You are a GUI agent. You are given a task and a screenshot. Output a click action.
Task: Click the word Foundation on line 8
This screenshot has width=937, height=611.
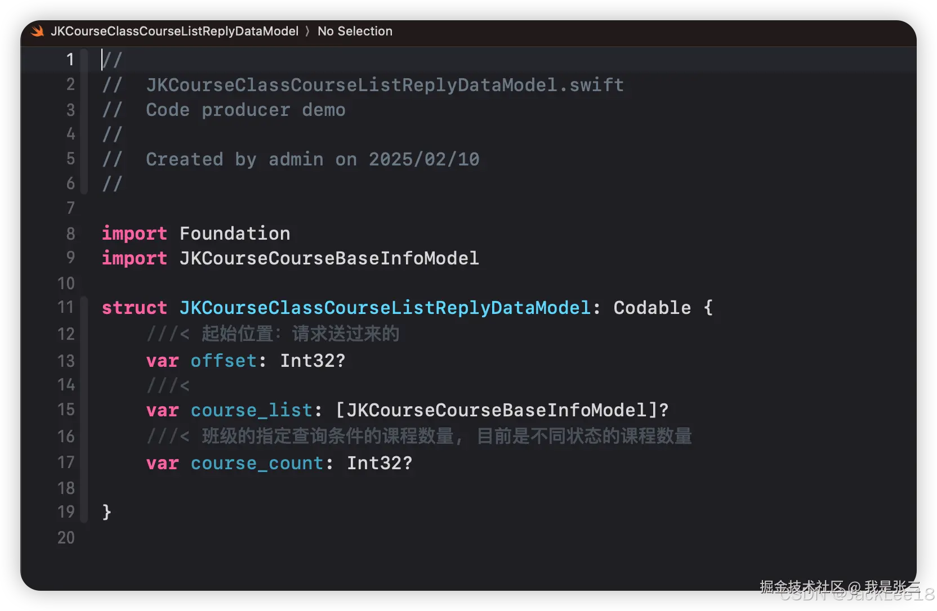pos(235,233)
